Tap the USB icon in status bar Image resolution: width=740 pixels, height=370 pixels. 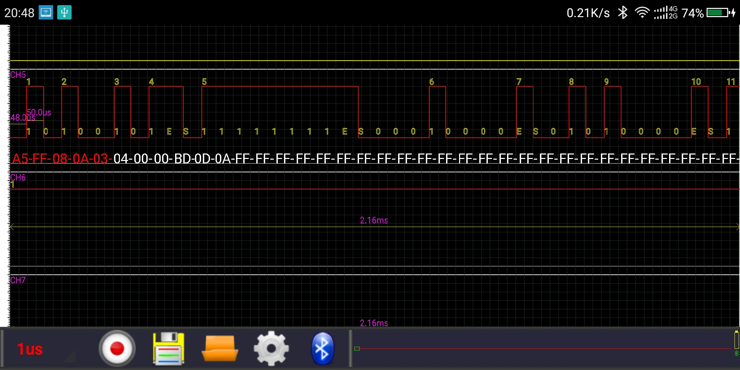tap(64, 13)
